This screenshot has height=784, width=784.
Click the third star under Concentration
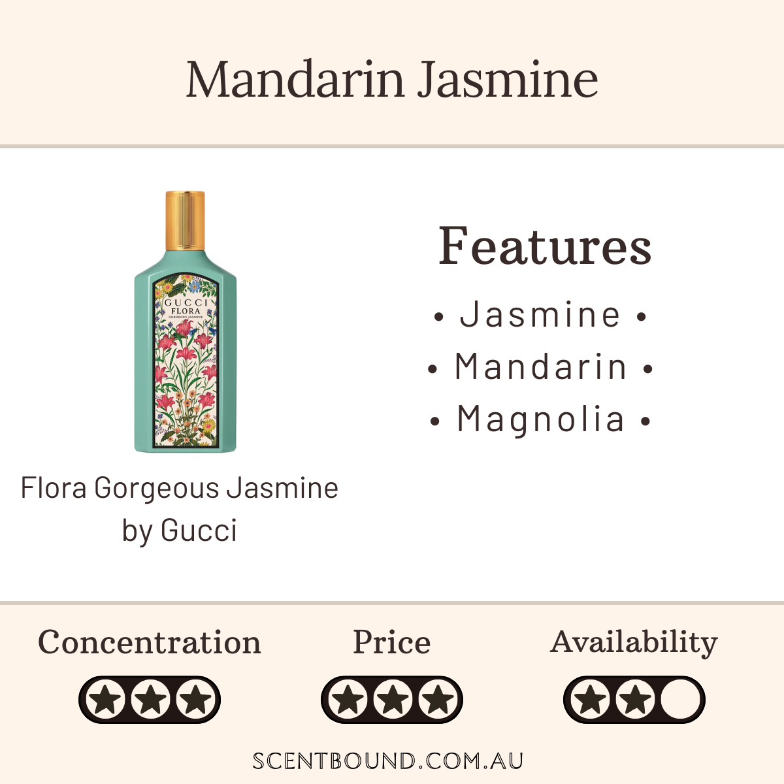194,700
